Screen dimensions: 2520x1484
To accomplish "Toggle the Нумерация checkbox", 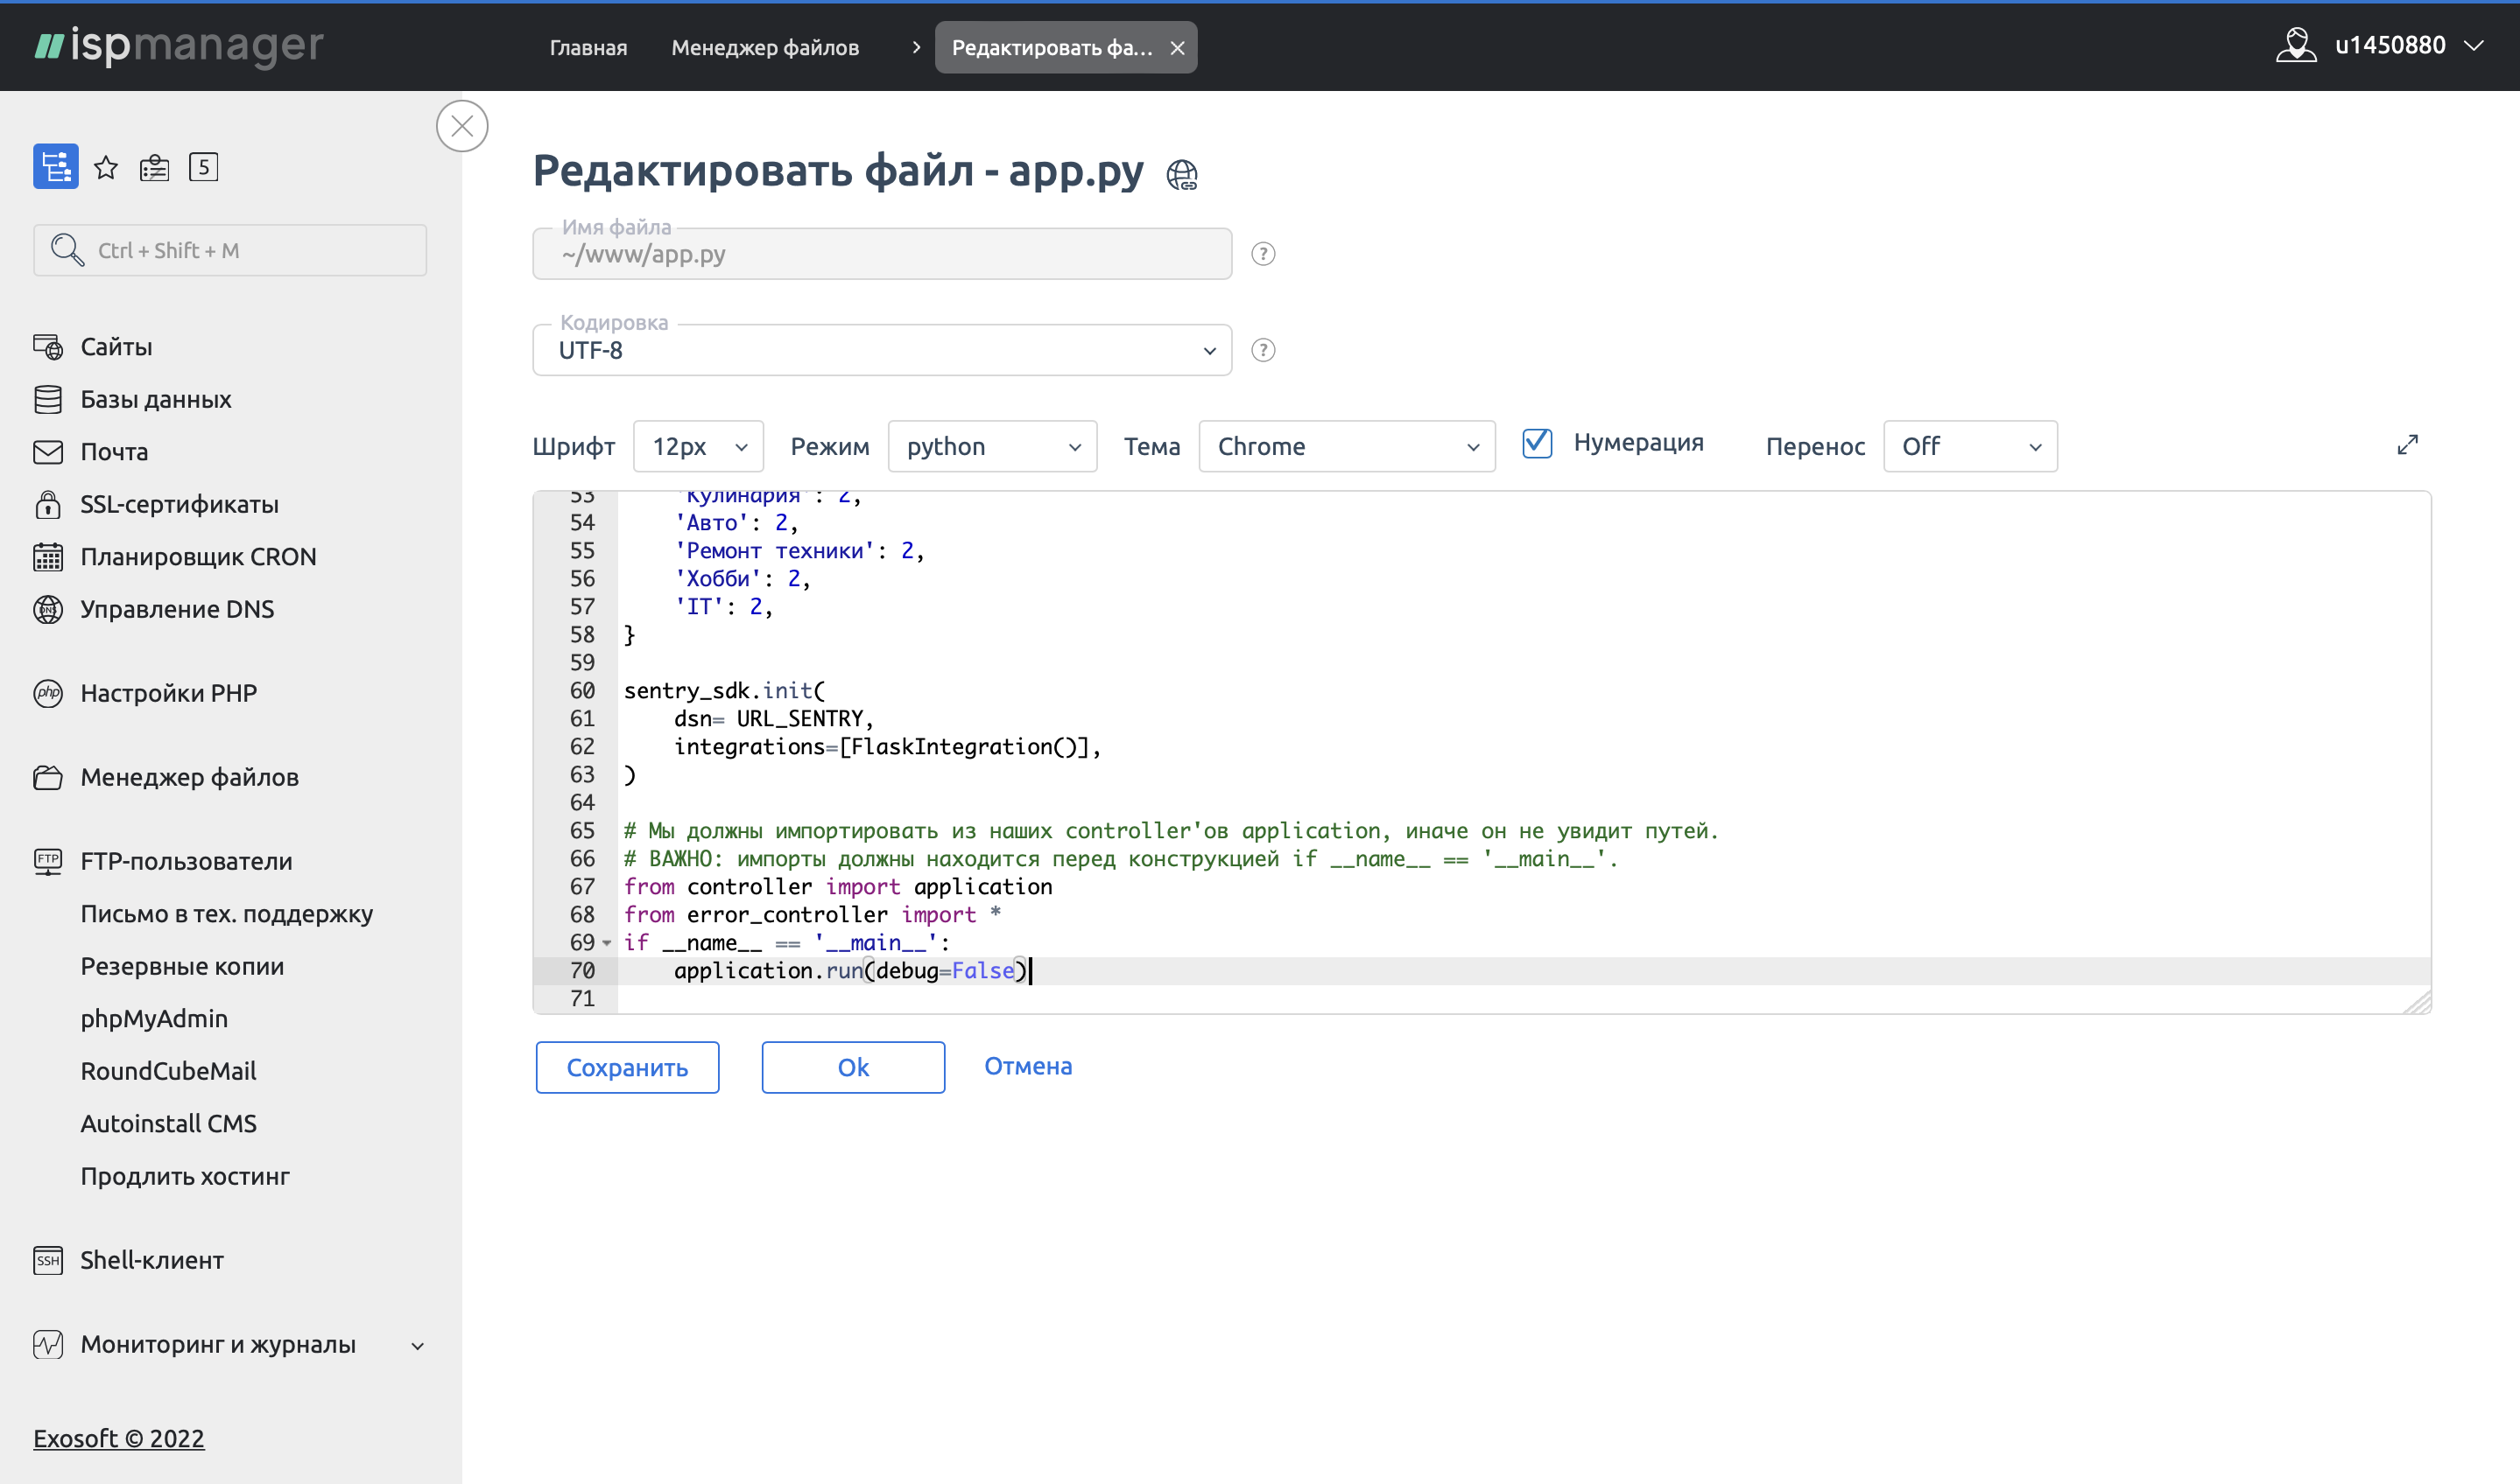I will 1537,443.
